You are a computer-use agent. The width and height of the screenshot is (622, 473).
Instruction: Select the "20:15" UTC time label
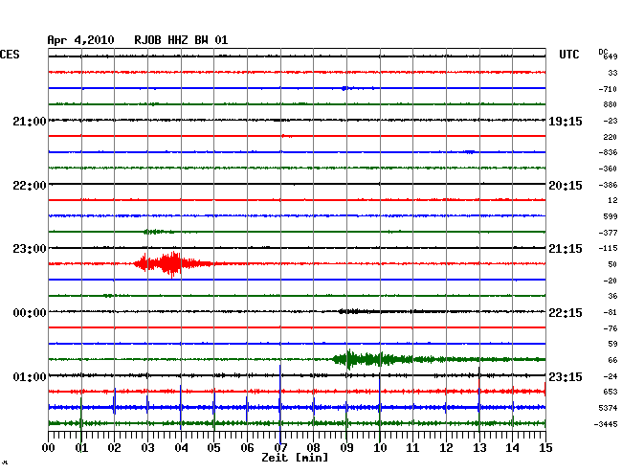(x=566, y=186)
